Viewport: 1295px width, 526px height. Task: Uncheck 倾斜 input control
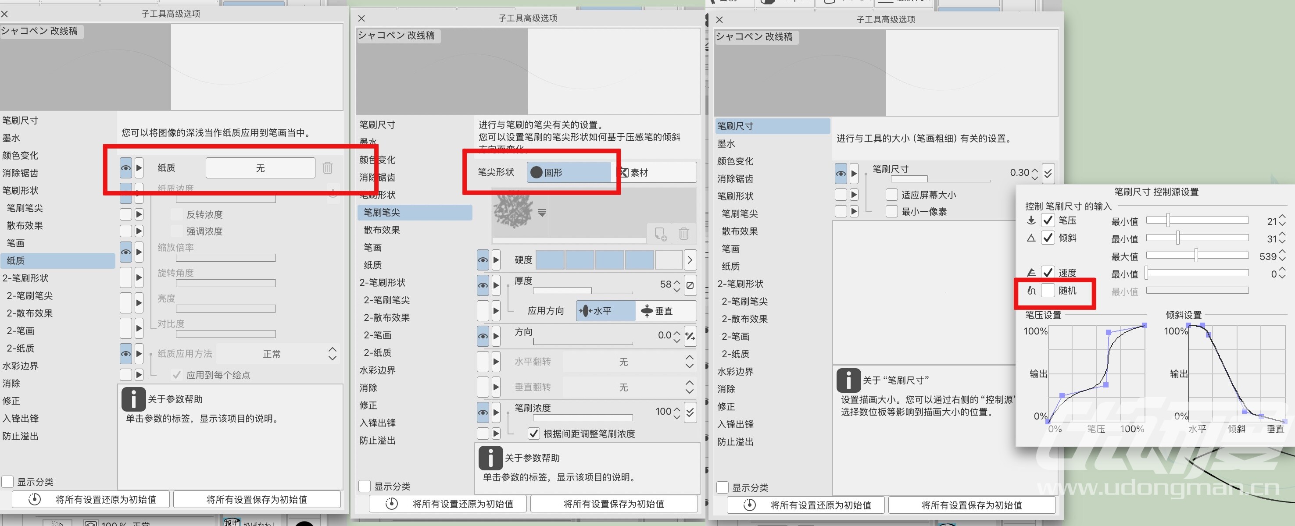tap(1048, 238)
